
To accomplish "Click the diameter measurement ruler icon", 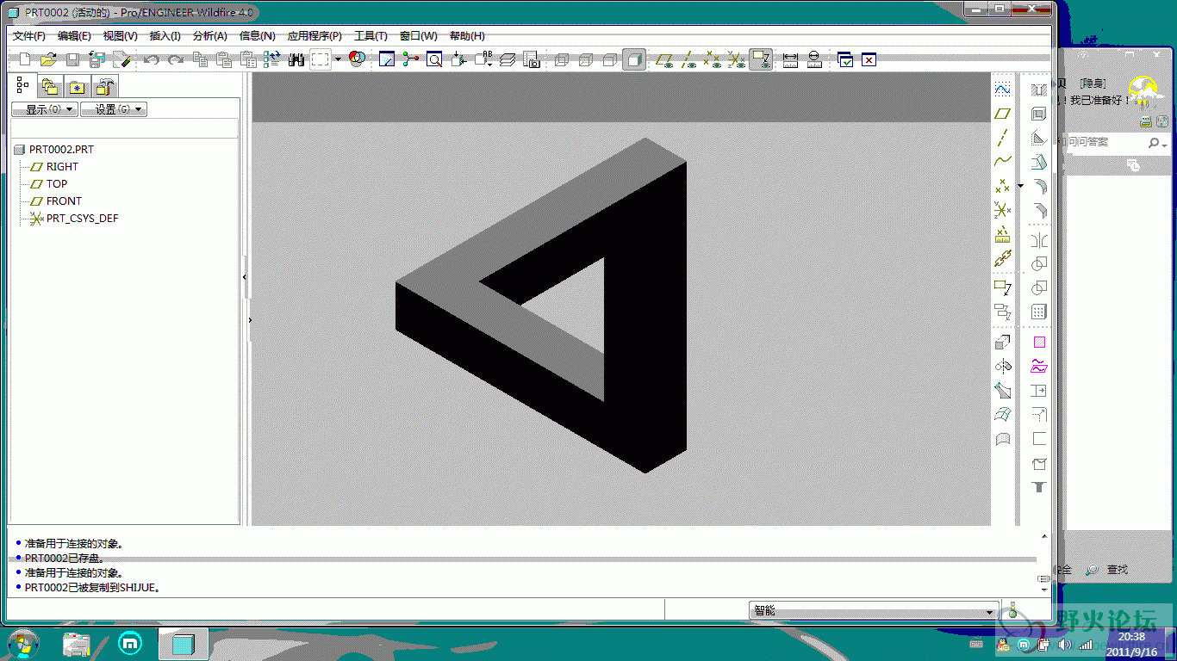I will point(814,59).
